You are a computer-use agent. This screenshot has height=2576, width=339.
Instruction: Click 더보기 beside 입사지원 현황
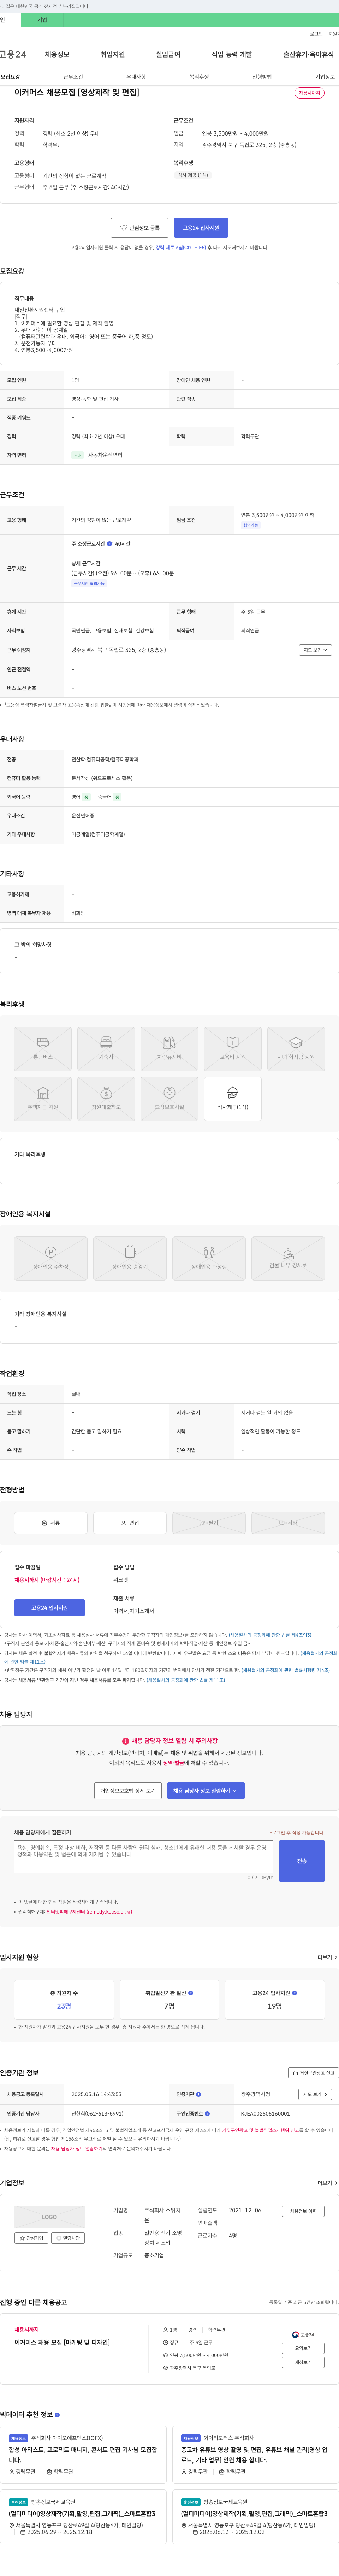point(327,1957)
